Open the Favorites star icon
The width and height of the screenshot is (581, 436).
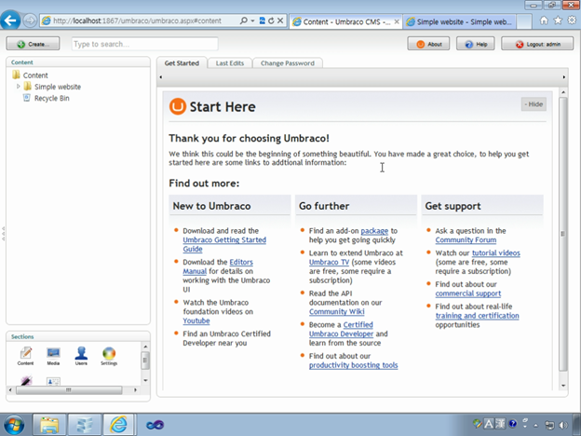[x=558, y=20]
